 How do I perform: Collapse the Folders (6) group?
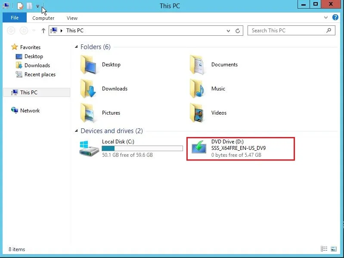(76, 47)
